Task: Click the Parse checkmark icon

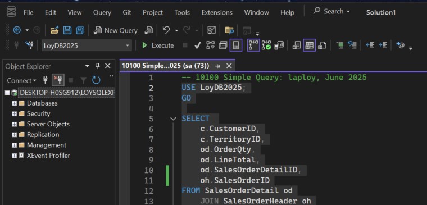Action: [x=197, y=45]
